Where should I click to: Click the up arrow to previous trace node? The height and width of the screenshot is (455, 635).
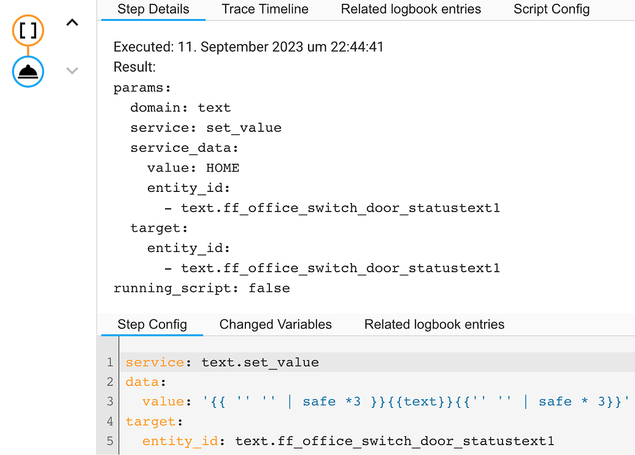[x=72, y=22]
